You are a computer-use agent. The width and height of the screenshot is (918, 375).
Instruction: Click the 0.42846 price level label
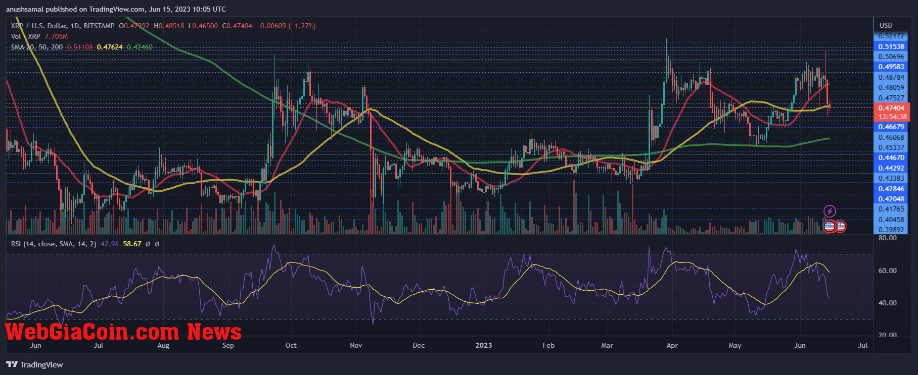point(891,189)
